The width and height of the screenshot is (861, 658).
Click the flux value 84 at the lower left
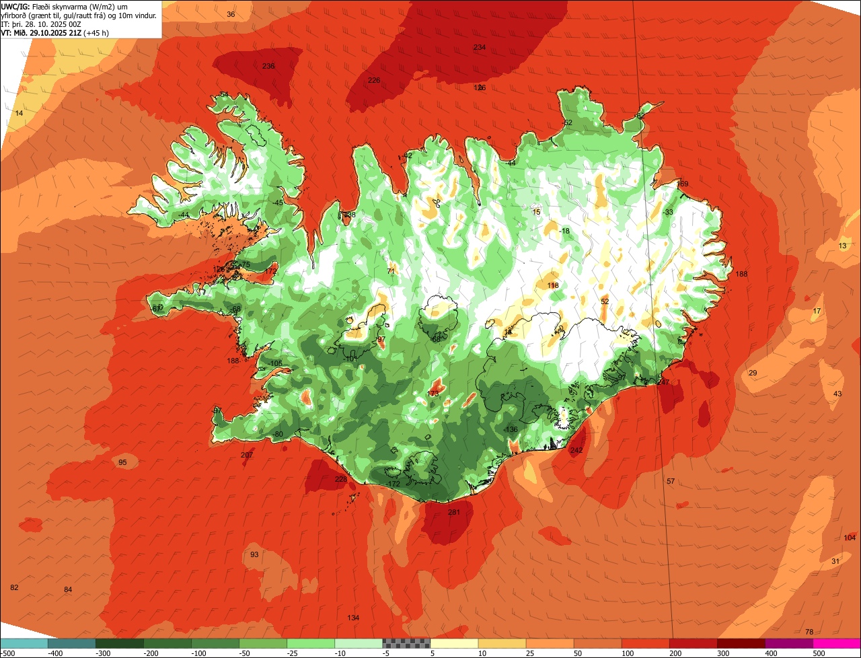(x=68, y=589)
